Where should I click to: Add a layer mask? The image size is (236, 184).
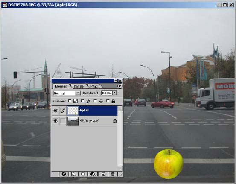click(x=74, y=174)
